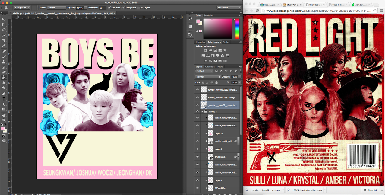Hide the 472086605 layer
The height and width of the screenshot is (195, 385).
click(x=197, y=157)
